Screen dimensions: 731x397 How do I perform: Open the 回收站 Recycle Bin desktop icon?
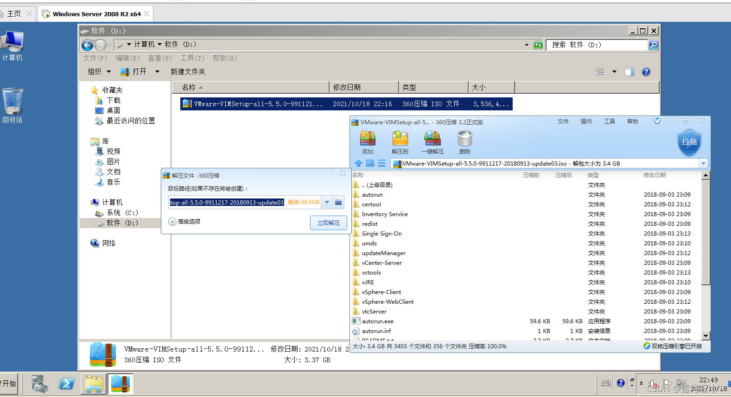(x=13, y=105)
